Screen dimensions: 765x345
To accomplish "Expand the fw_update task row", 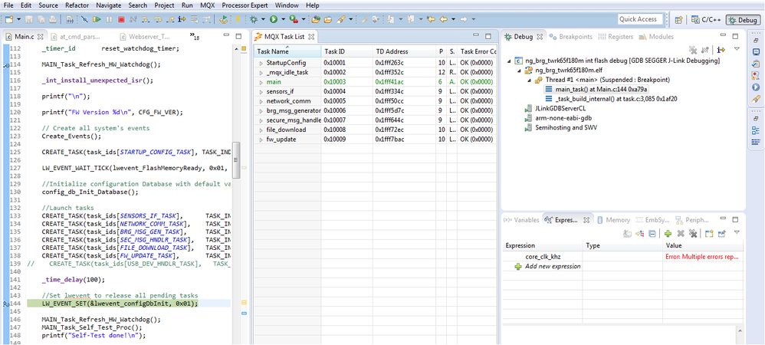I will coord(261,140).
